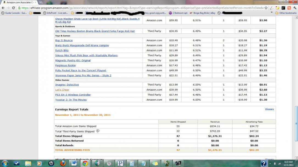Select the $3.90 fee on Steve Madden row
Screen dimensions: 298x167
[x=263, y=20]
